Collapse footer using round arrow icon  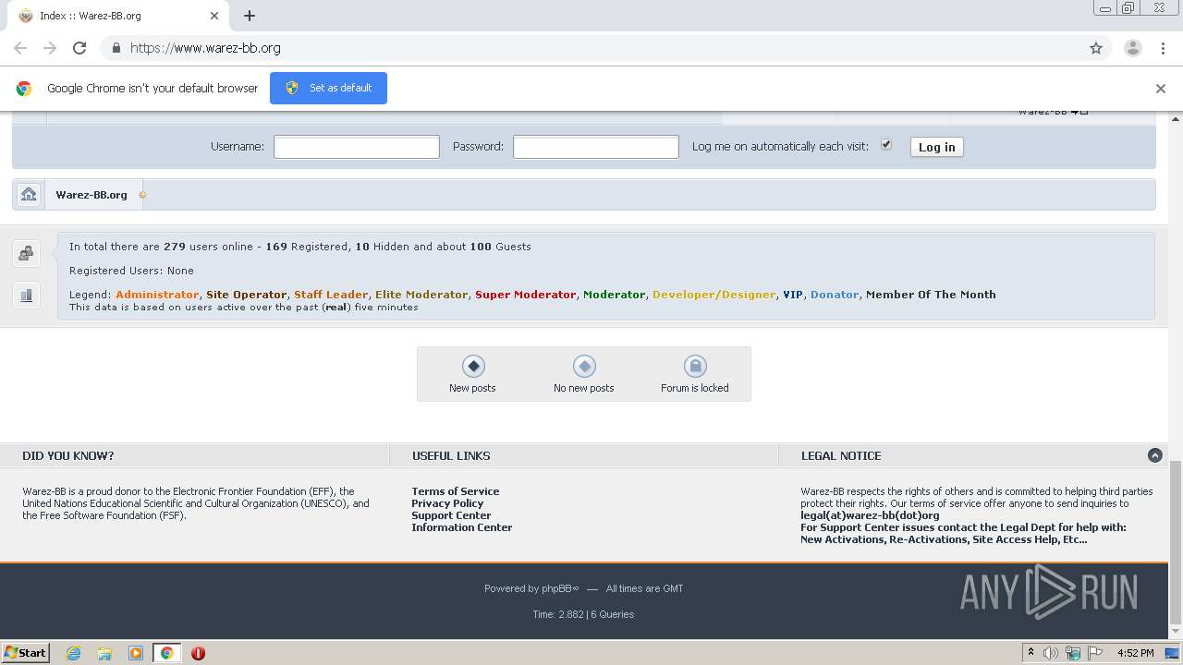pyautogui.click(x=1154, y=455)
